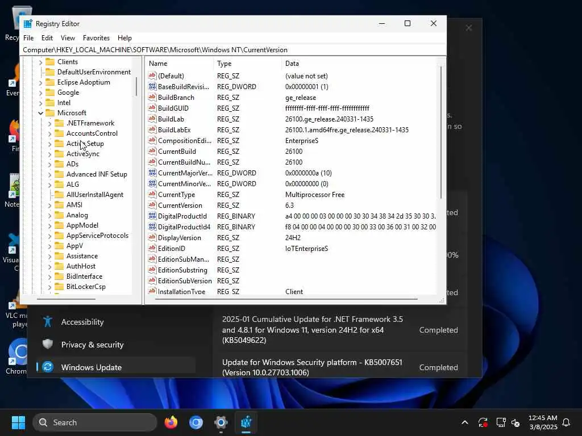Click the DigitalProductId binary value icon
The image size is (582, 436).
pos(152,216)
